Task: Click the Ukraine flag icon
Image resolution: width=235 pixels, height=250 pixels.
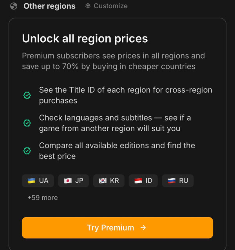Action: (x=31, y=181)
